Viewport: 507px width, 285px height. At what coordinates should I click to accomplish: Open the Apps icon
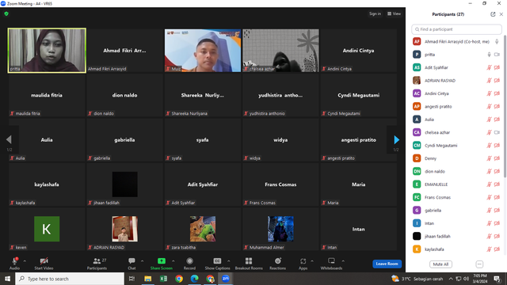click(303, 260)
